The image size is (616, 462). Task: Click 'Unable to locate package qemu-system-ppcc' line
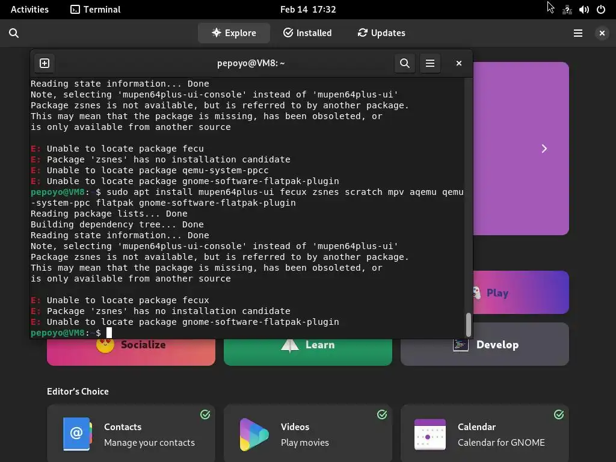(x=150, y=170)
